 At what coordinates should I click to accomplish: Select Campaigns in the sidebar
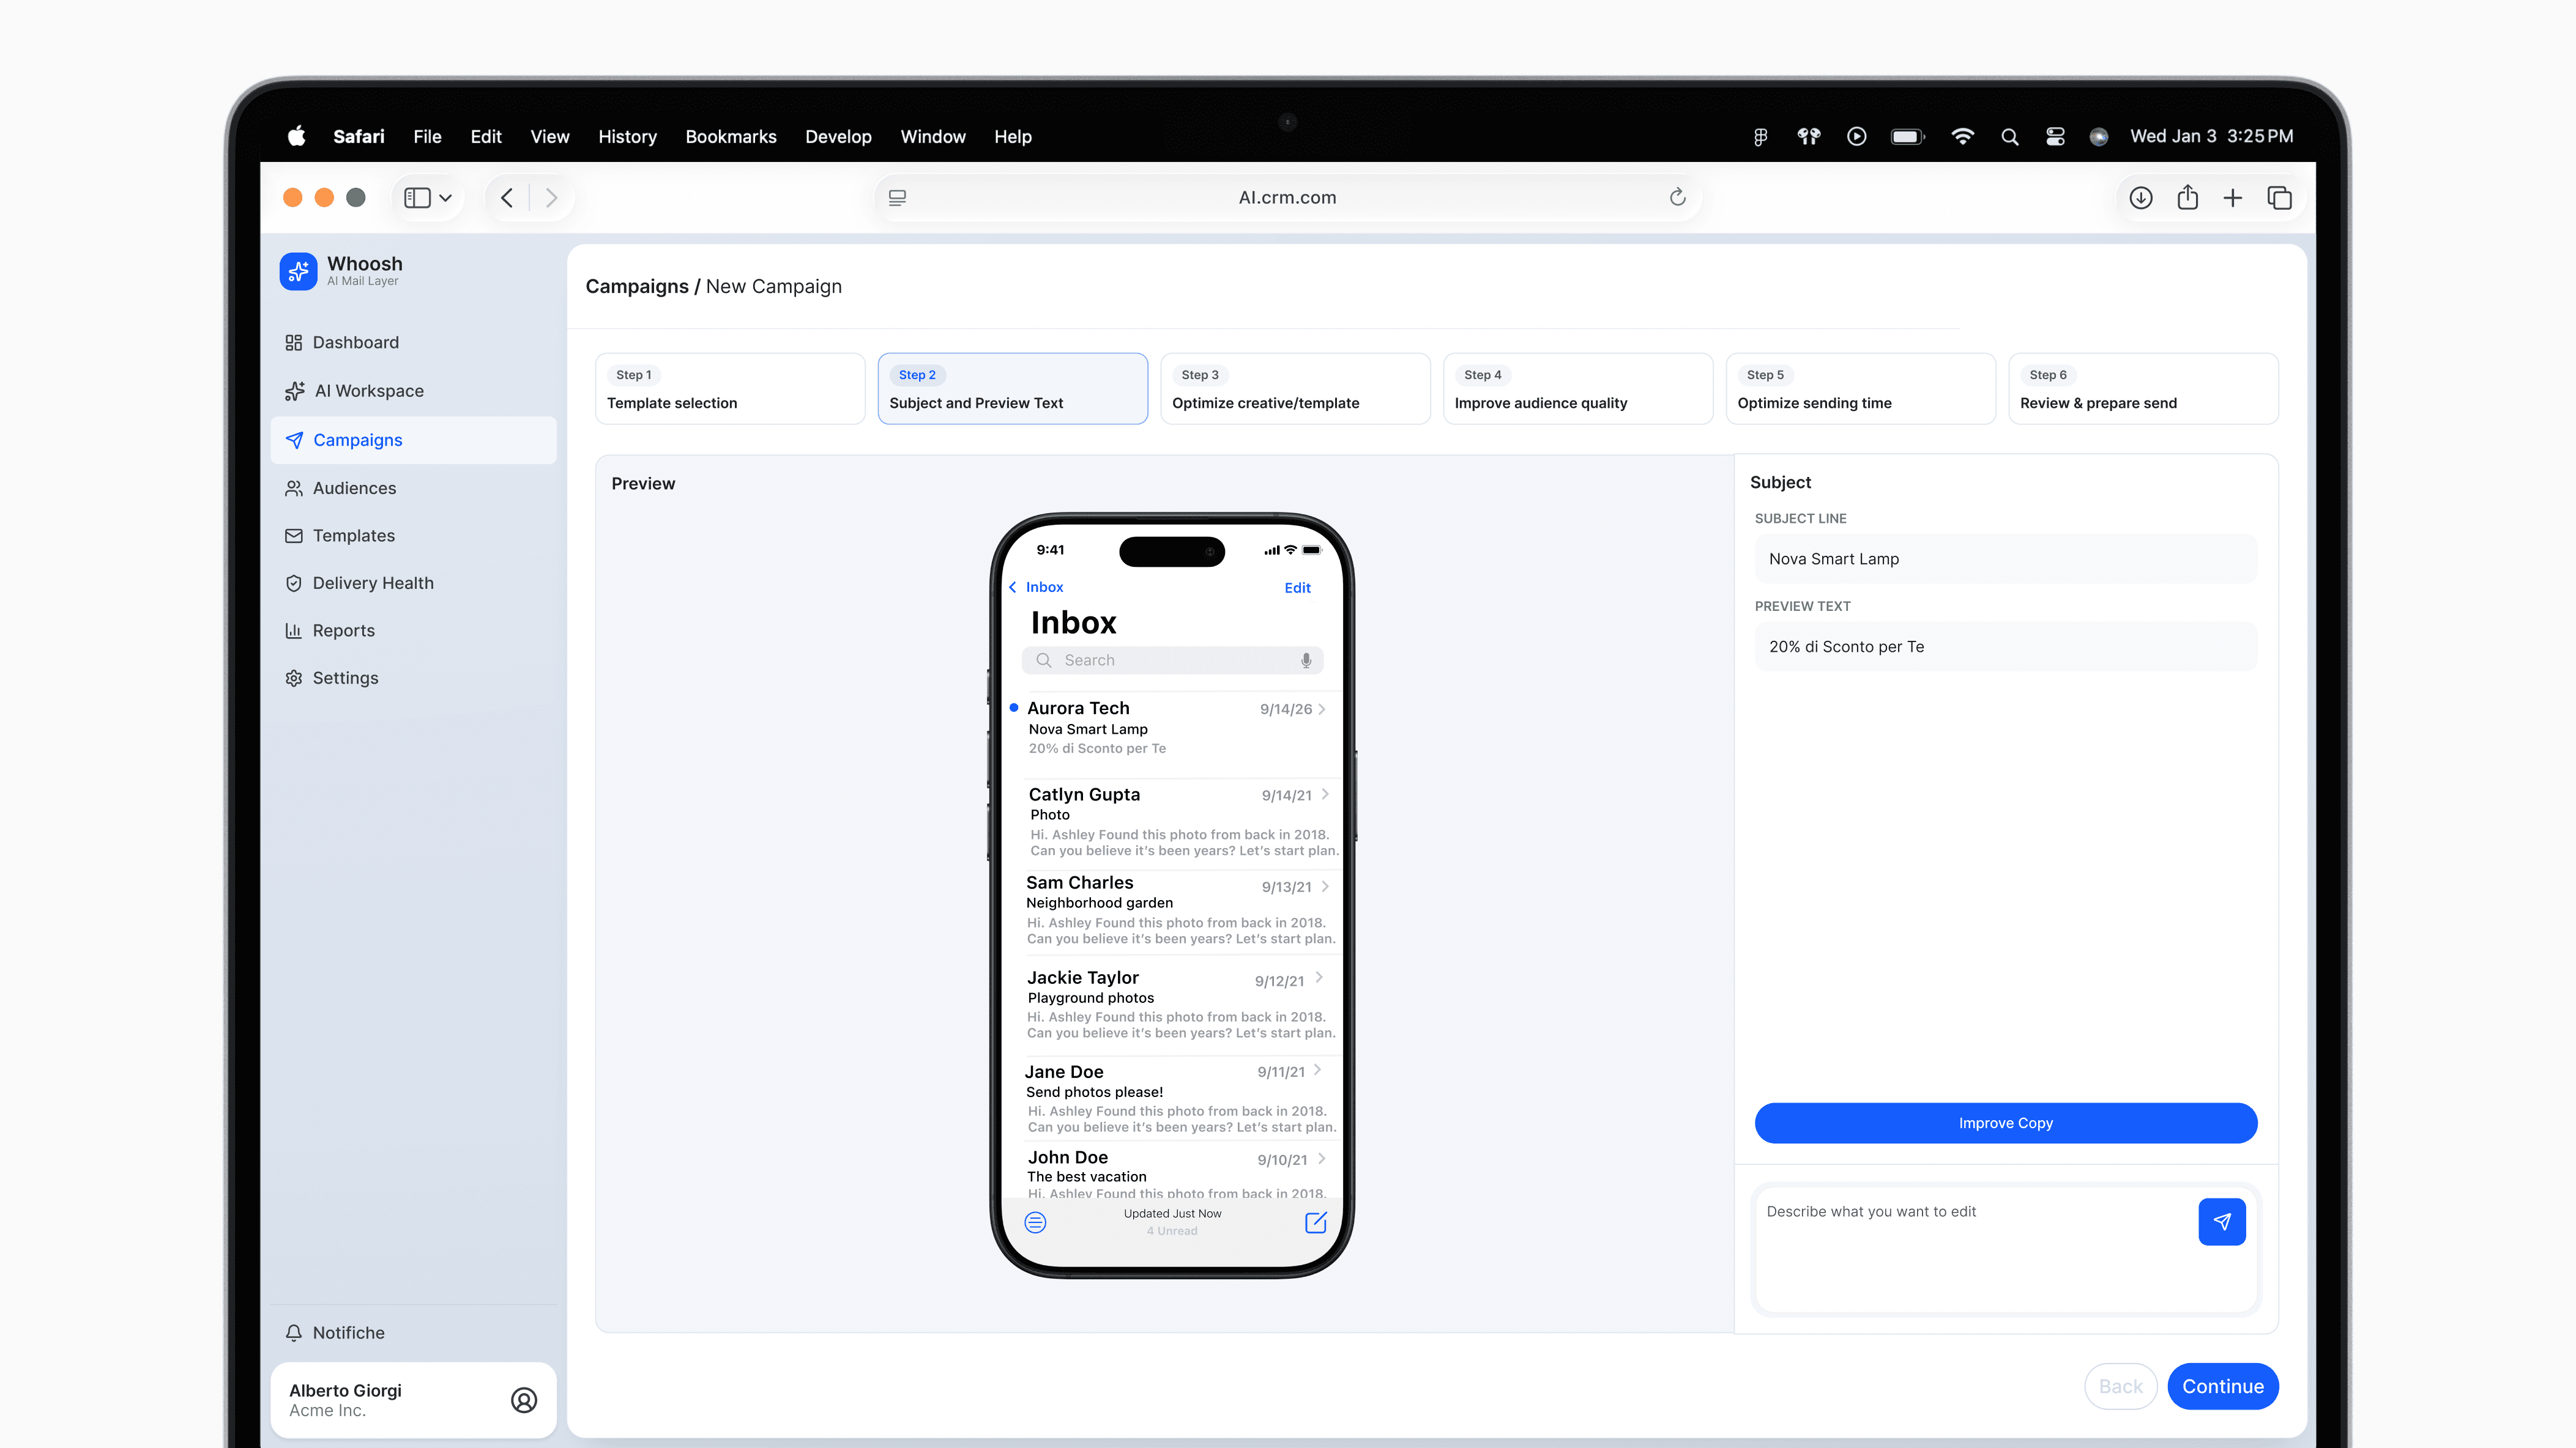click(x=413, y=440)
